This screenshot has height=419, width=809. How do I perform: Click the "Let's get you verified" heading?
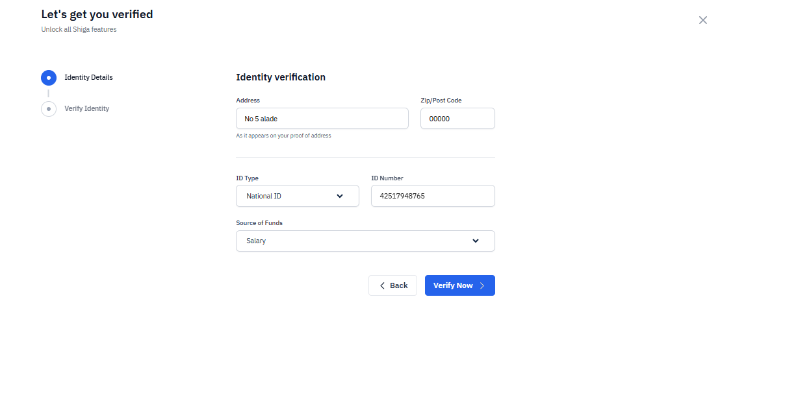point(97,14)
